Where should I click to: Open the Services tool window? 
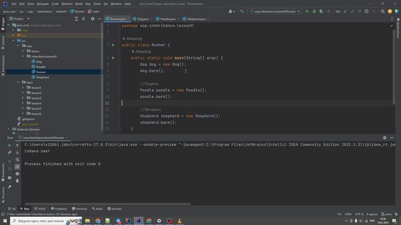pyautogui.click(x=115, y=209)
